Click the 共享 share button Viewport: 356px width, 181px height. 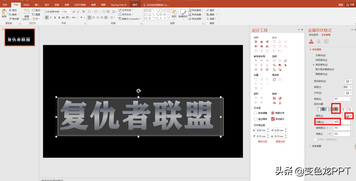pos(351,4)
